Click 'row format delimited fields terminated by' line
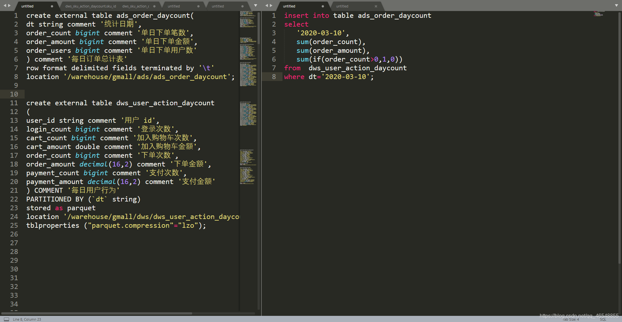622x322 pixels. point(120,68)
